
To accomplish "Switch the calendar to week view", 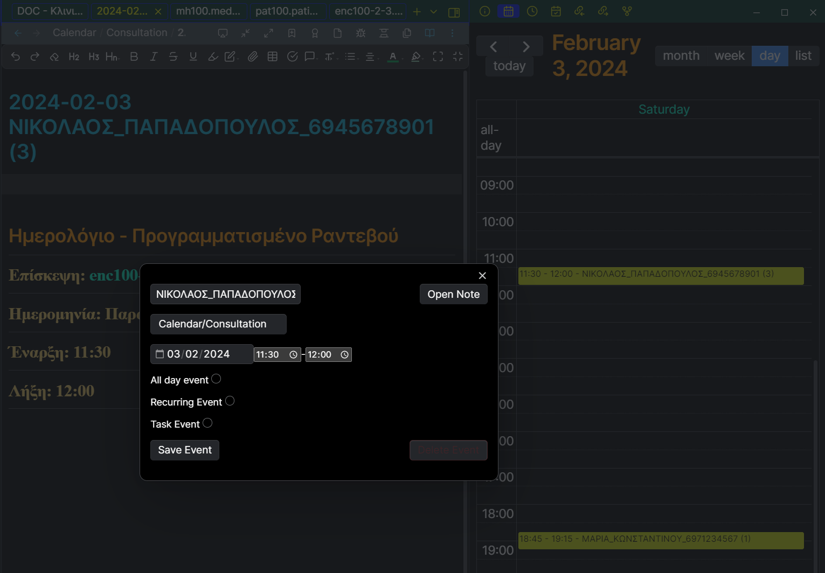I will pyautogui.click(x=730, y=56).
